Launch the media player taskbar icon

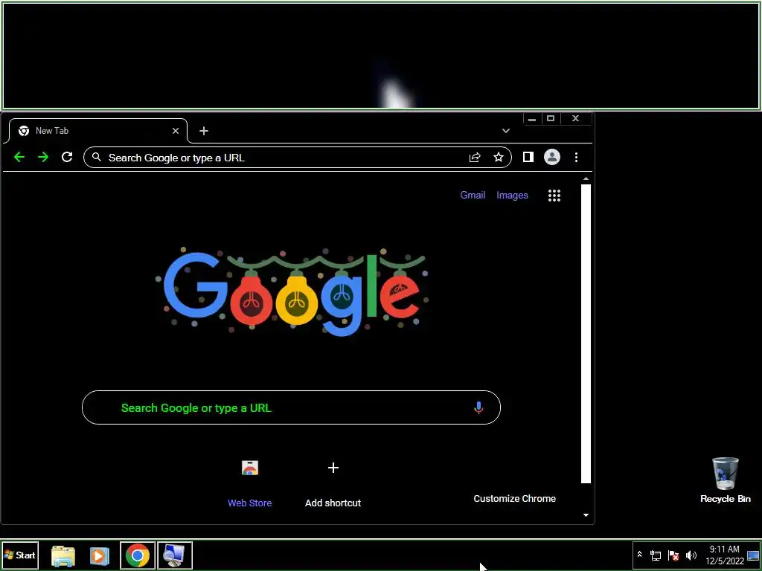100,555
